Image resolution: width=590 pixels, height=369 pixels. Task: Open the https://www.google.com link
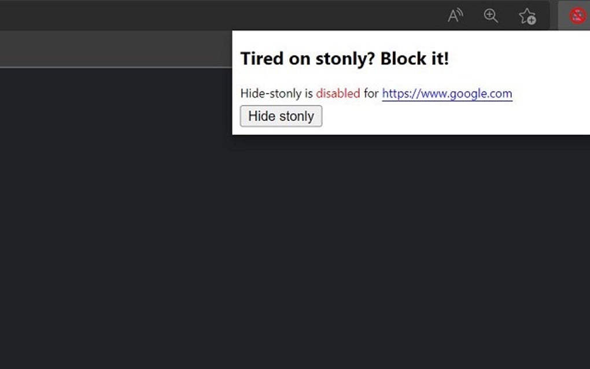tap(447, 93)
